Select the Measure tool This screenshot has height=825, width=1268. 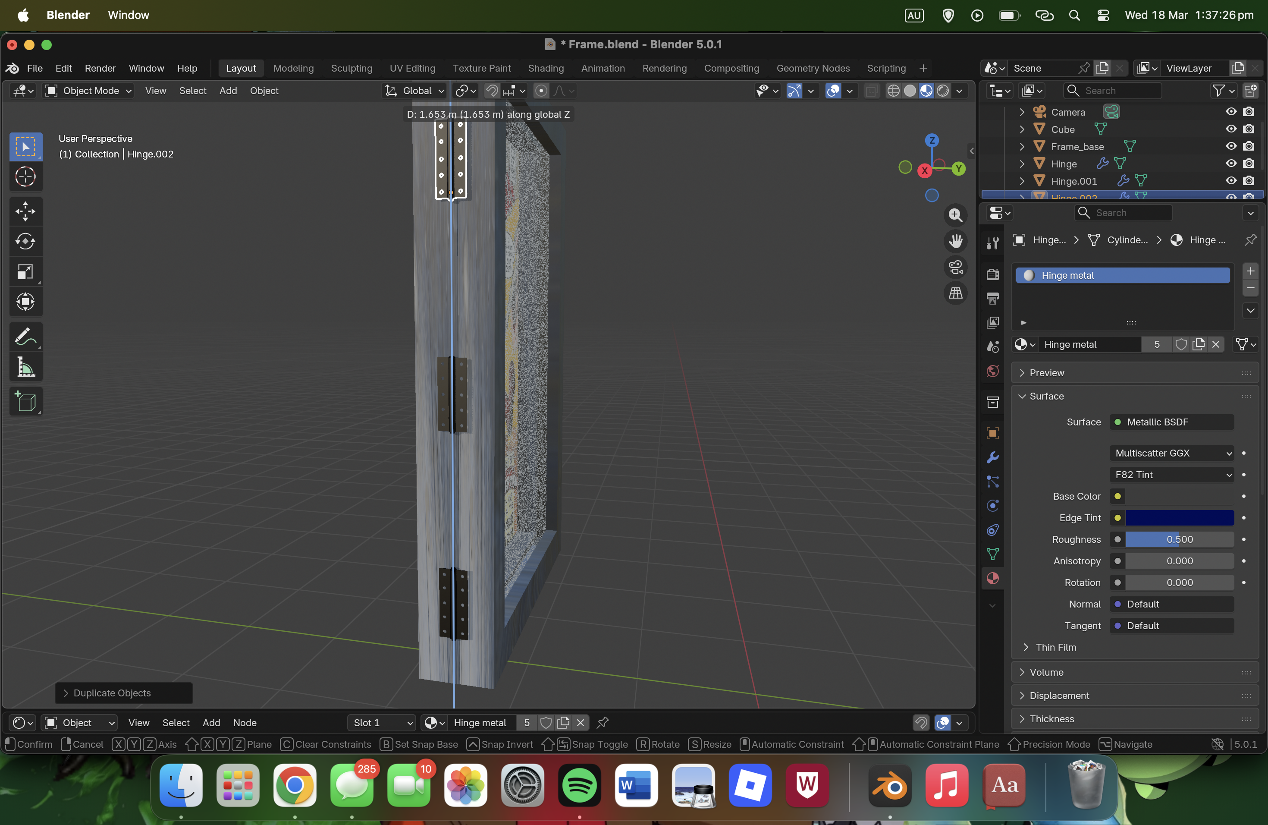point(25,367)
